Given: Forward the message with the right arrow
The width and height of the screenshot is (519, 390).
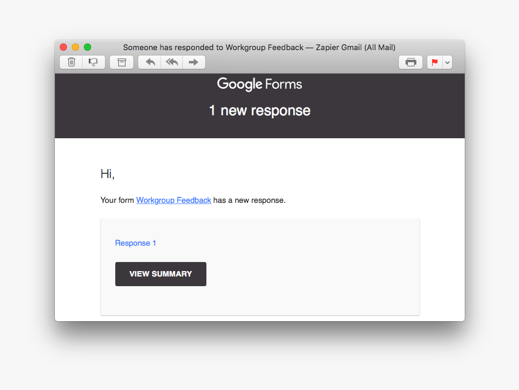Looking at the screenshot, I should point(194,62).
